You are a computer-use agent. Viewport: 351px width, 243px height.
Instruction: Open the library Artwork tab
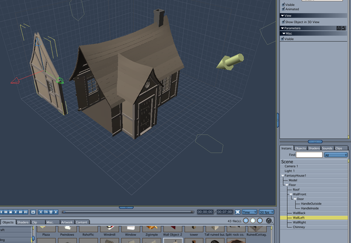coord(67,222)
